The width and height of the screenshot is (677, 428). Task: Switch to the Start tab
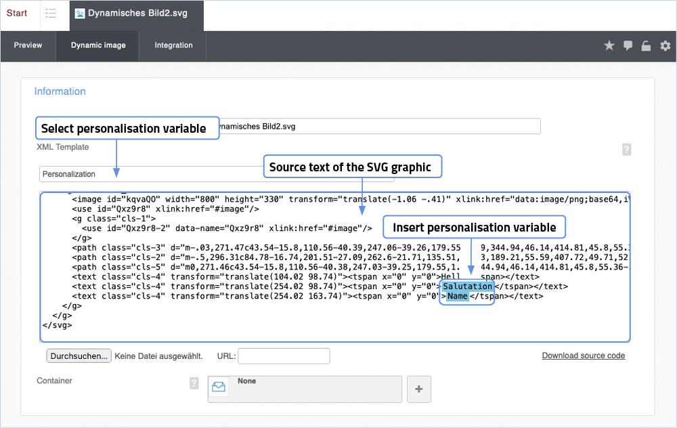coord(17,14)
